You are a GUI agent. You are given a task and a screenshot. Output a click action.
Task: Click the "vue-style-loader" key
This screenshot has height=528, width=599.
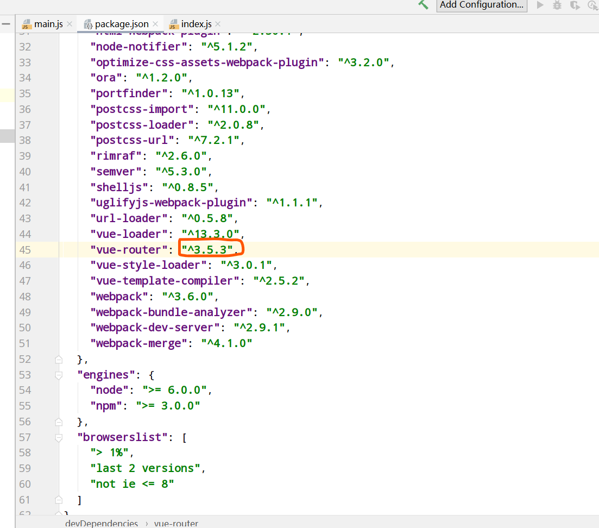[x=148, y=265]
